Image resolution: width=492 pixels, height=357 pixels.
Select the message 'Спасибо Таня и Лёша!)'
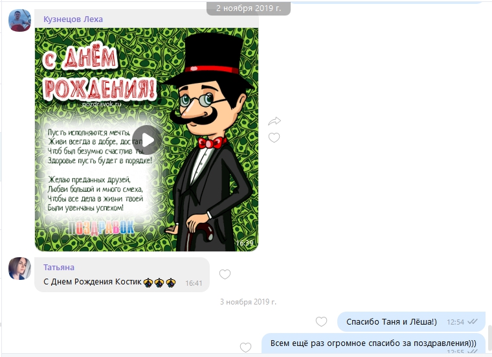click(411, 321)
